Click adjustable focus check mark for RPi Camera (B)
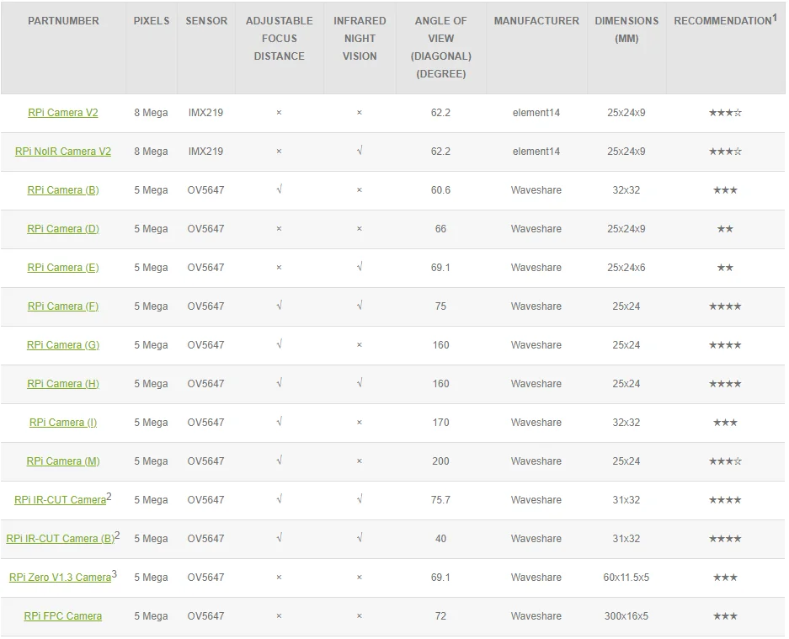 280,189
